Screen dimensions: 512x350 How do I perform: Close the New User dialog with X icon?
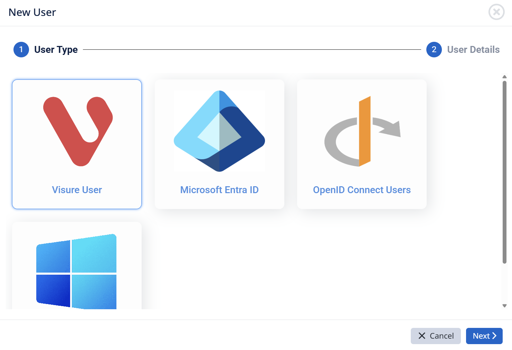496,12
